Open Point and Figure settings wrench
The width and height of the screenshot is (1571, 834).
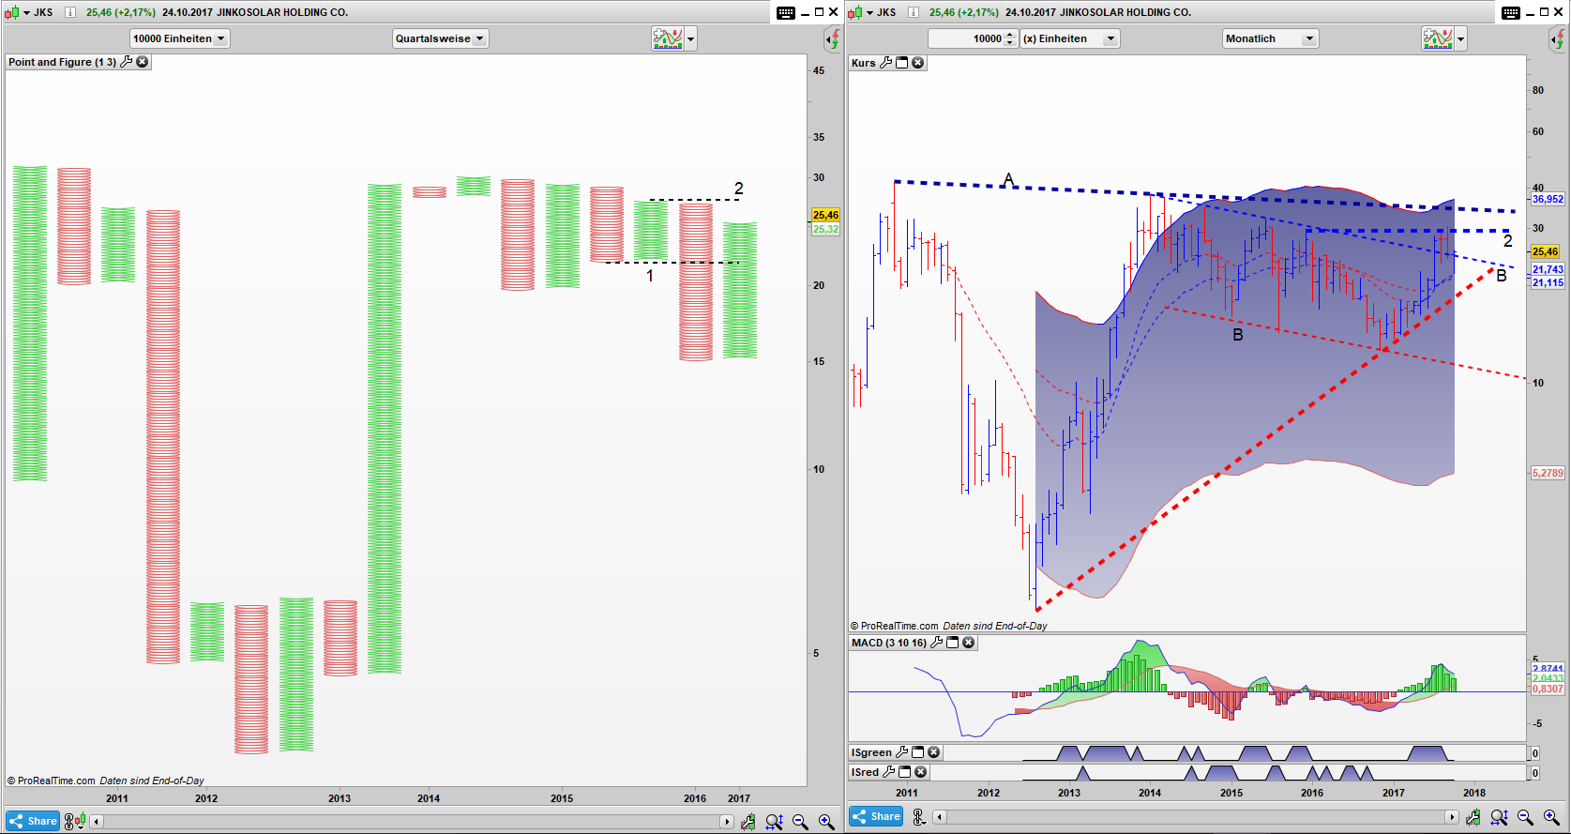127,62
